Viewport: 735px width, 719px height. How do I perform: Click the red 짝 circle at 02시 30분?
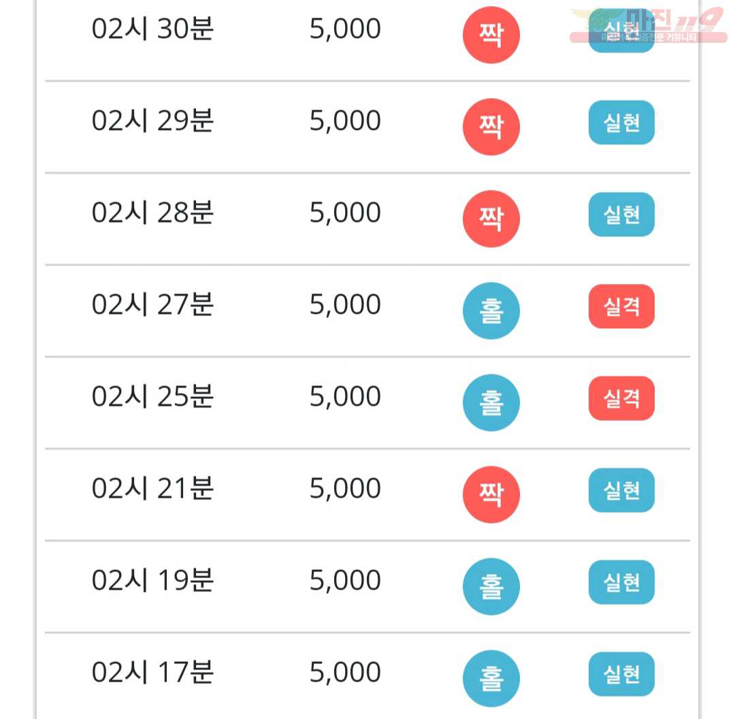[491, 35]
